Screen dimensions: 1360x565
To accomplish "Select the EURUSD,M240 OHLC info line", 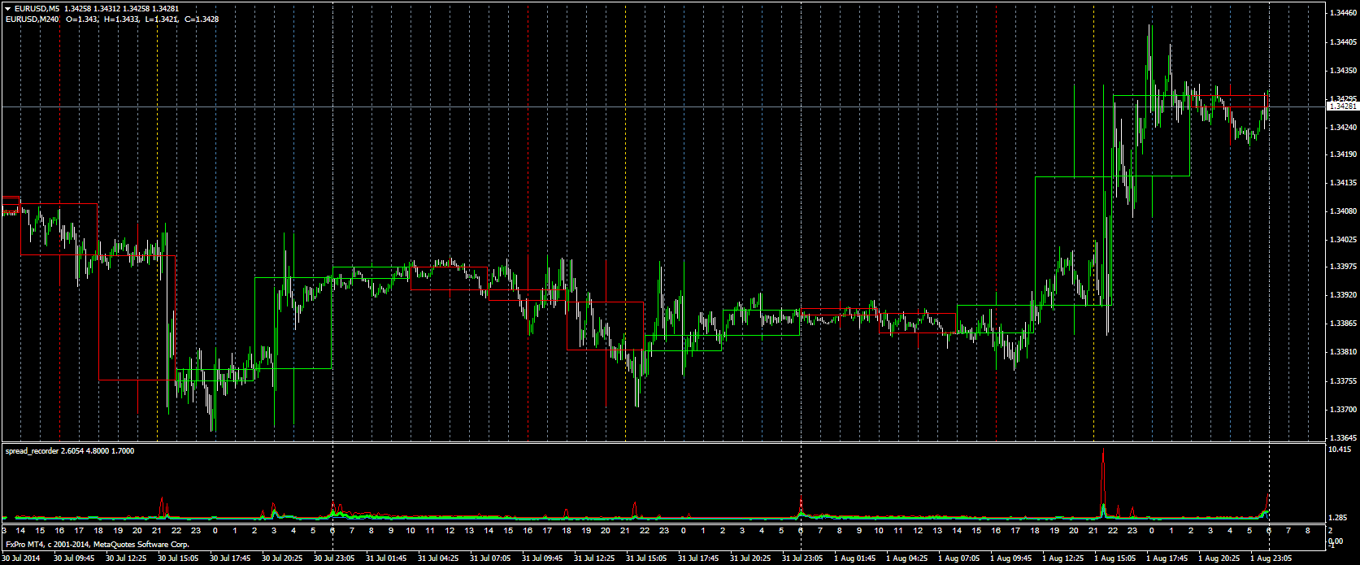I will [112, 20].
